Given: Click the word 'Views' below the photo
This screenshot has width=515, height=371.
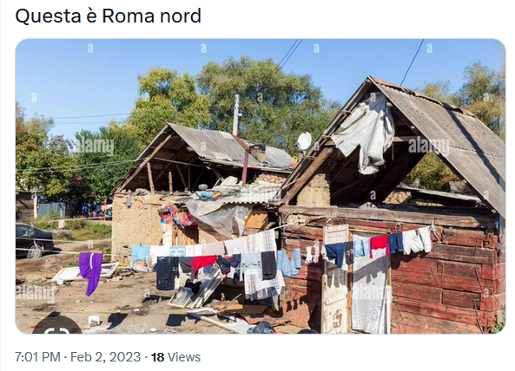Looking at the screenshot, I should [x=184, y=357].
